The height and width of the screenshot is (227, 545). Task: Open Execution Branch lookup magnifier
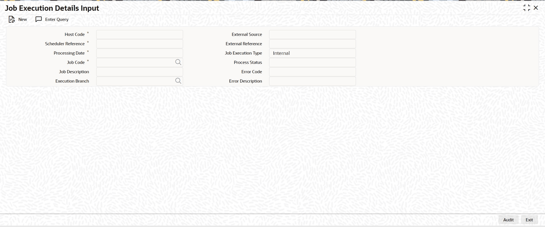(x=178, y=81)
